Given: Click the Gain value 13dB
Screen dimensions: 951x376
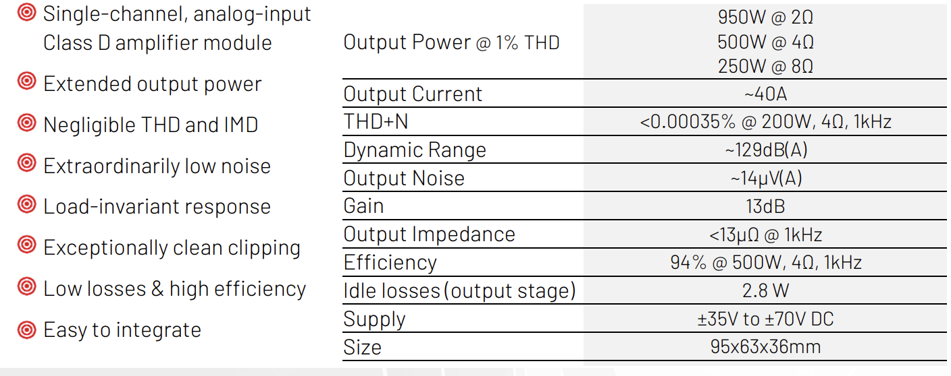Looking at the screenshot, I should coord(765,206).
